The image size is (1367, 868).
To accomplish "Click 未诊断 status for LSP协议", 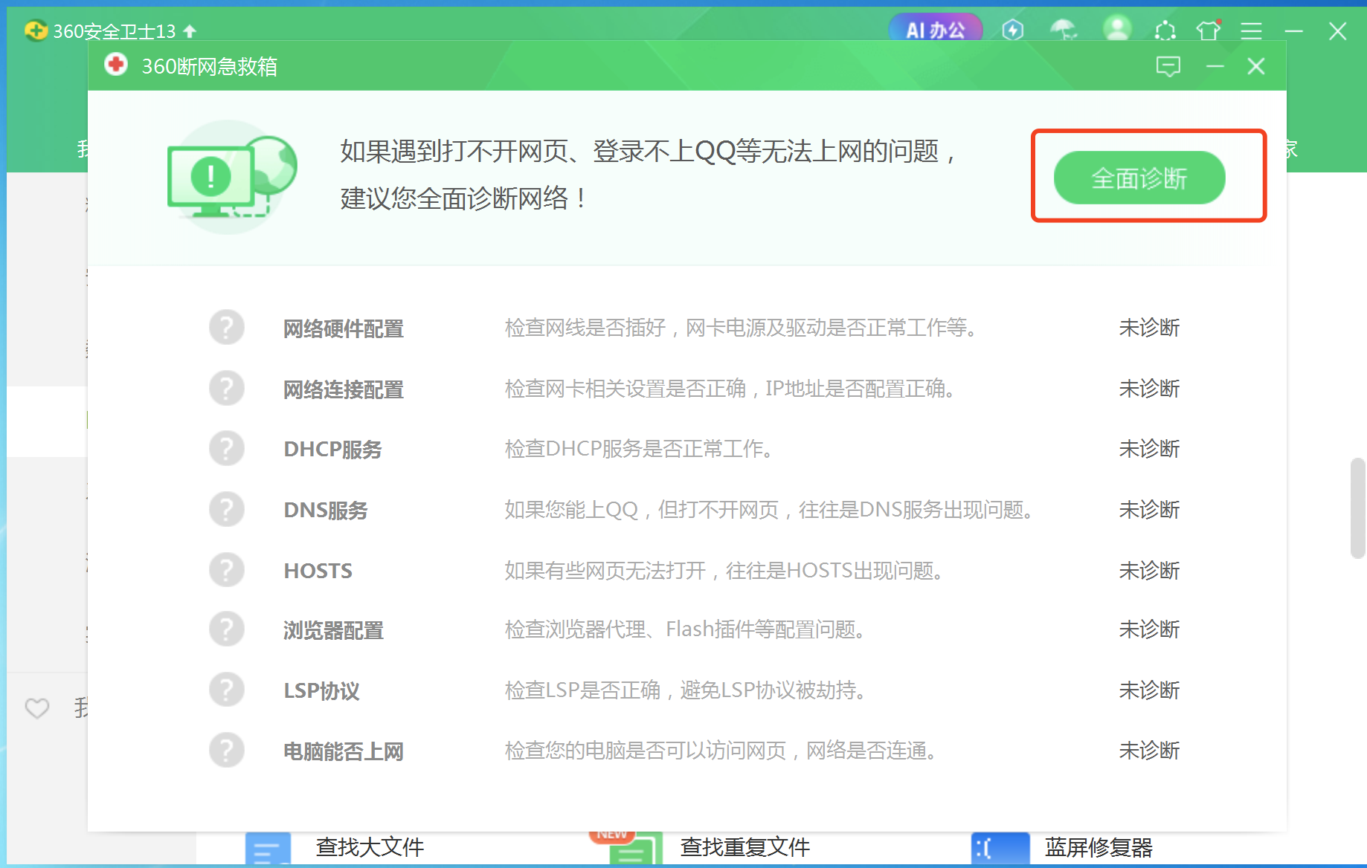I will 1149,690.
